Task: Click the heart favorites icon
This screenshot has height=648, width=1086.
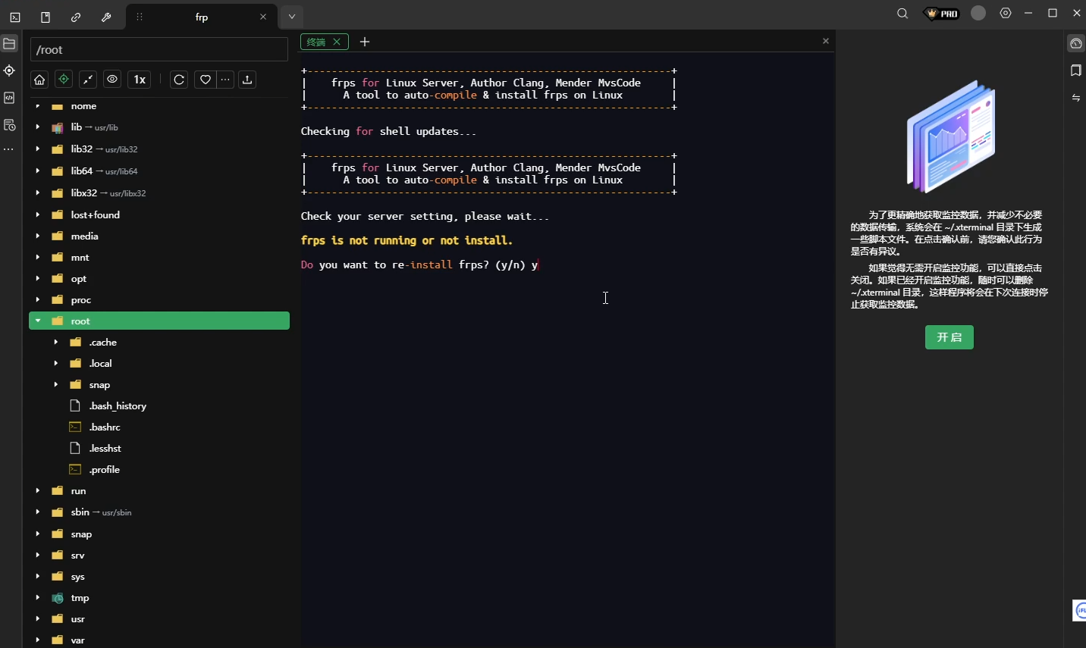Action: (206, 80)
